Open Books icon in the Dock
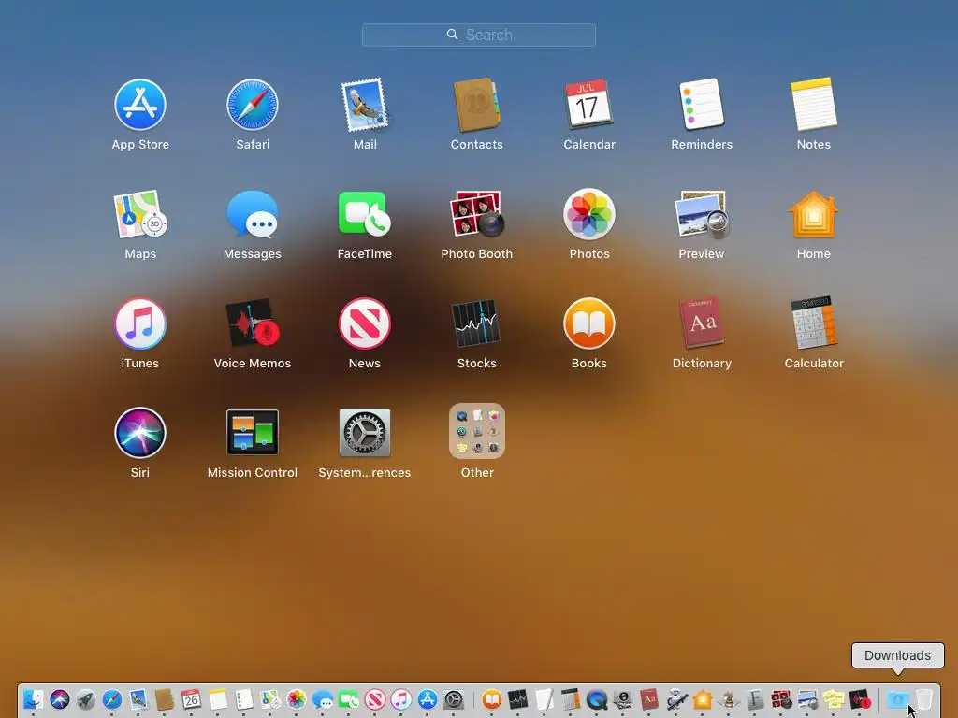958x718 pixels. point(492,699)
